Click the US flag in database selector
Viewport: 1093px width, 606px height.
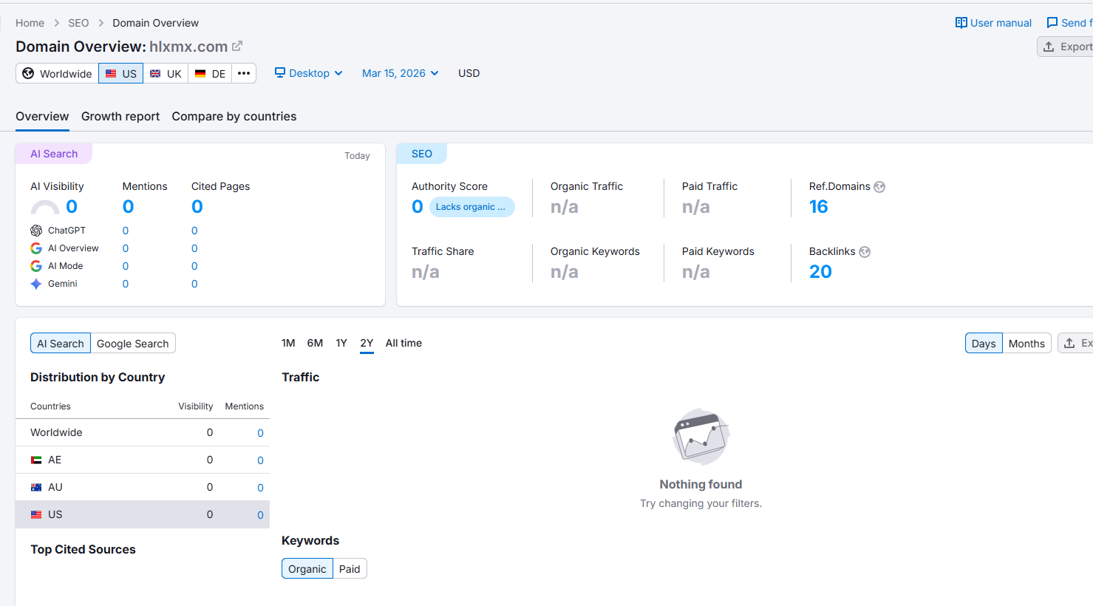click(111, 74)
